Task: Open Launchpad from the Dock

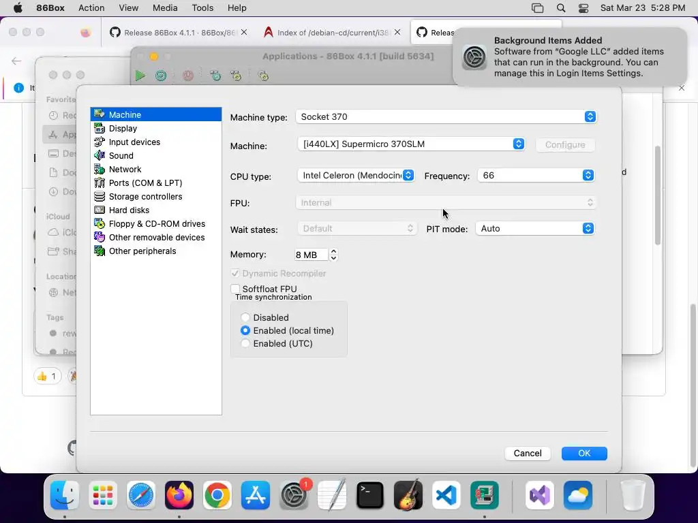Action: click(103, 496)
